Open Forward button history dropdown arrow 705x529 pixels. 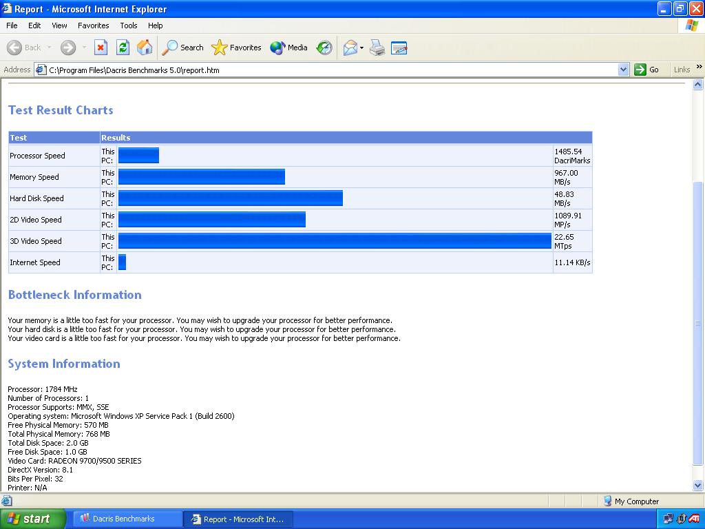click(x=84, y=48)
